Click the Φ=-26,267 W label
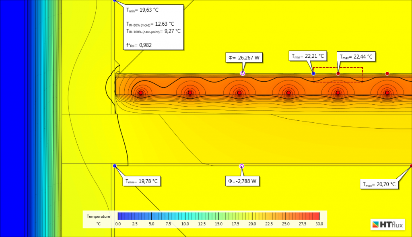This screenshot has width=412, height=237. pos(243,57)
